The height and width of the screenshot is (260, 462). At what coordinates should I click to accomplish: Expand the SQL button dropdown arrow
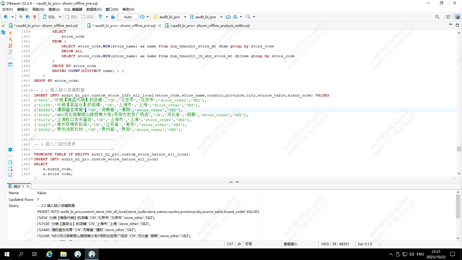60,17
